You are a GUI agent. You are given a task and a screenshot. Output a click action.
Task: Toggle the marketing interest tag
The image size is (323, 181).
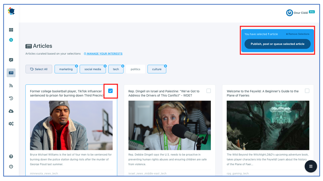coord(66,69)
